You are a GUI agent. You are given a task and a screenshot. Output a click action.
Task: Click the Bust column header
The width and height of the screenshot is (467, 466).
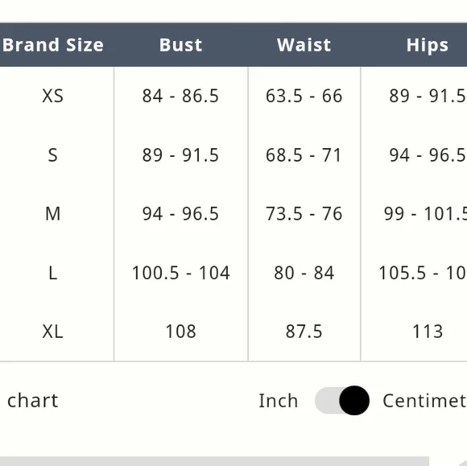click(x=181, y=45)
